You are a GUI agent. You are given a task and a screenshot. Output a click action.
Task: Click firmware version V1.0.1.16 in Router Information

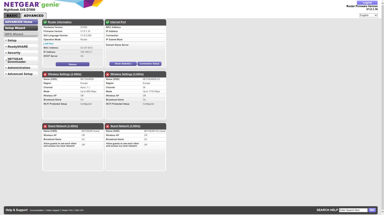(85, 31)
